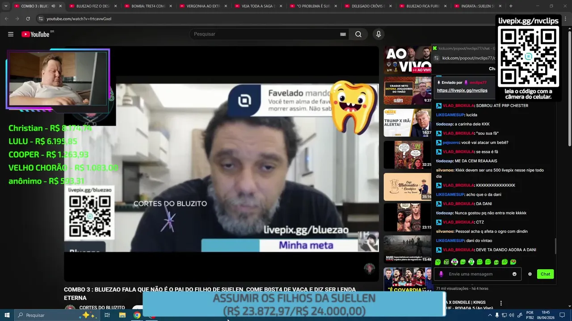Click username VLAD_BROXULA on SOBROU ATÉ message
Screen dimensions: 572x321
click(x=458, y=106)
